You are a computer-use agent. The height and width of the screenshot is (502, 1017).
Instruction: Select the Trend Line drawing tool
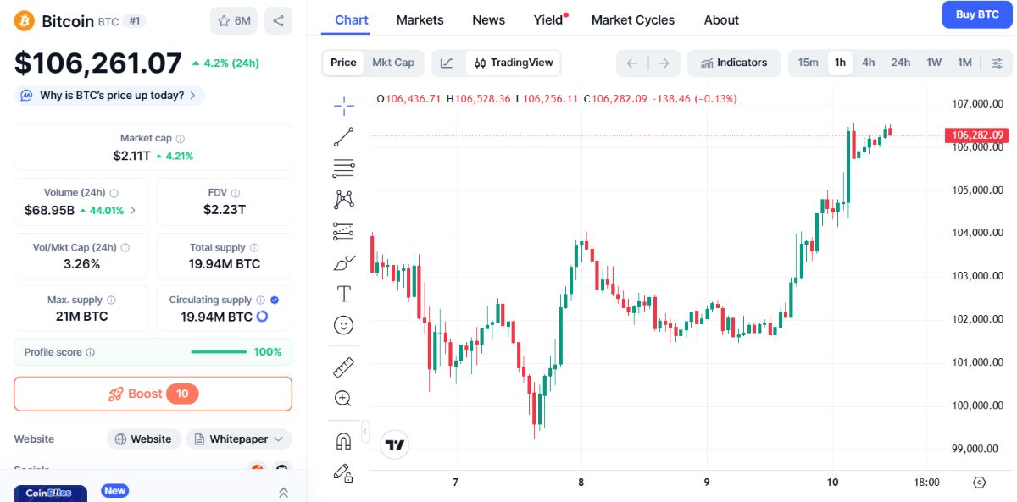pyautogui.click(x=343, y=136)
